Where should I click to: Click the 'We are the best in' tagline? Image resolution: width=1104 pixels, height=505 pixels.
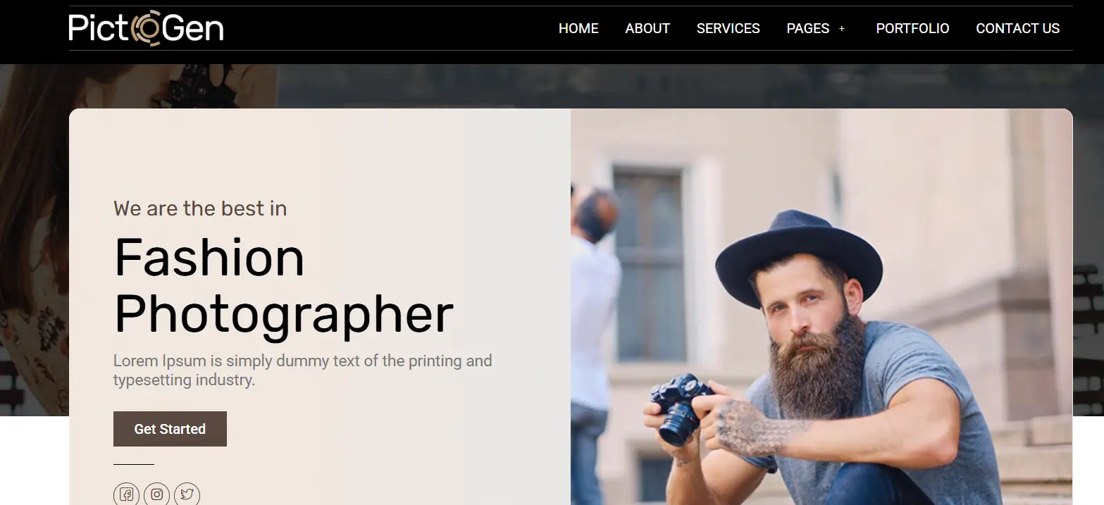(x=200, y=208)
